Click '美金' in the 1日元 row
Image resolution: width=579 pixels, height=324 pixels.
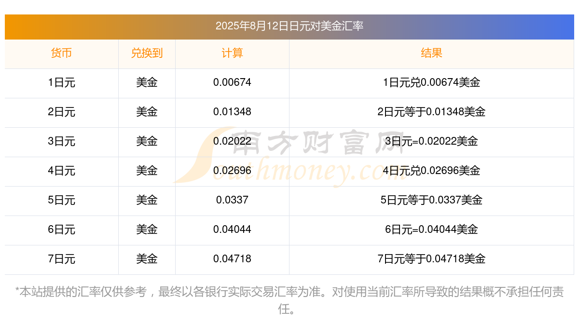(x=147, y=82)
